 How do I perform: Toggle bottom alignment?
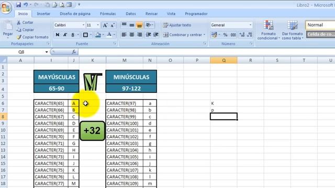tap(140, 25)
